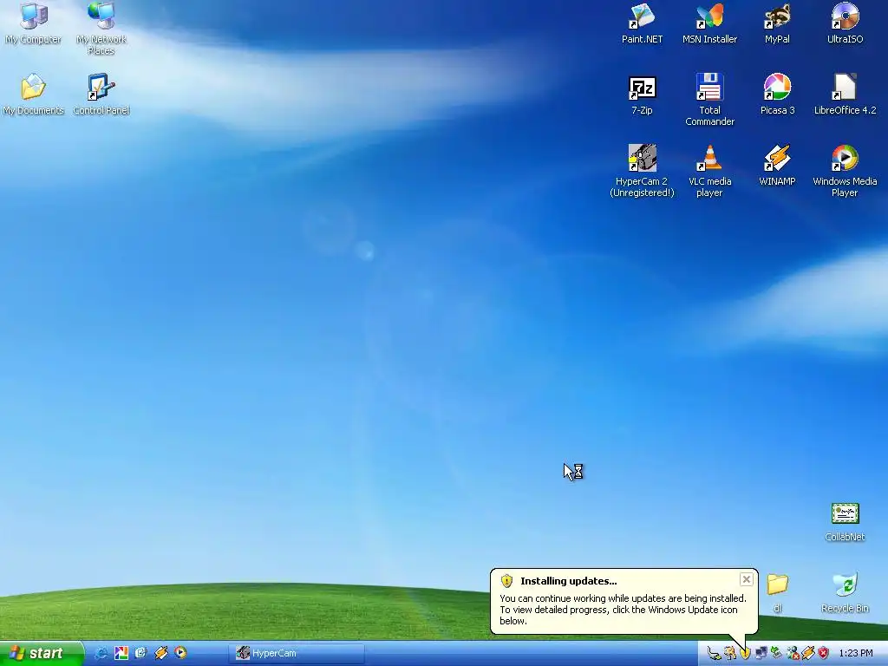Close the Installing updates balloon
This screenshot has width=888, height=666.
747,579
